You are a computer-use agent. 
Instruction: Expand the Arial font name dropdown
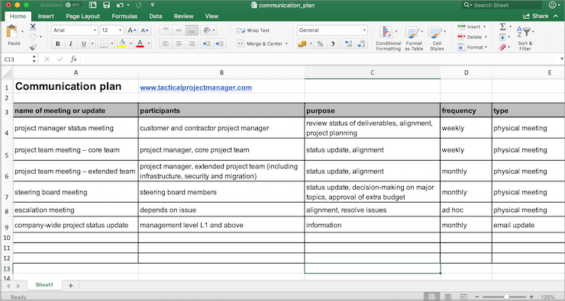pos(95,30)
